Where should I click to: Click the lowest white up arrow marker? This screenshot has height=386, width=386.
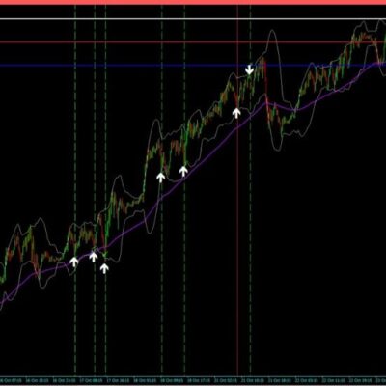(x=104, y=268)
